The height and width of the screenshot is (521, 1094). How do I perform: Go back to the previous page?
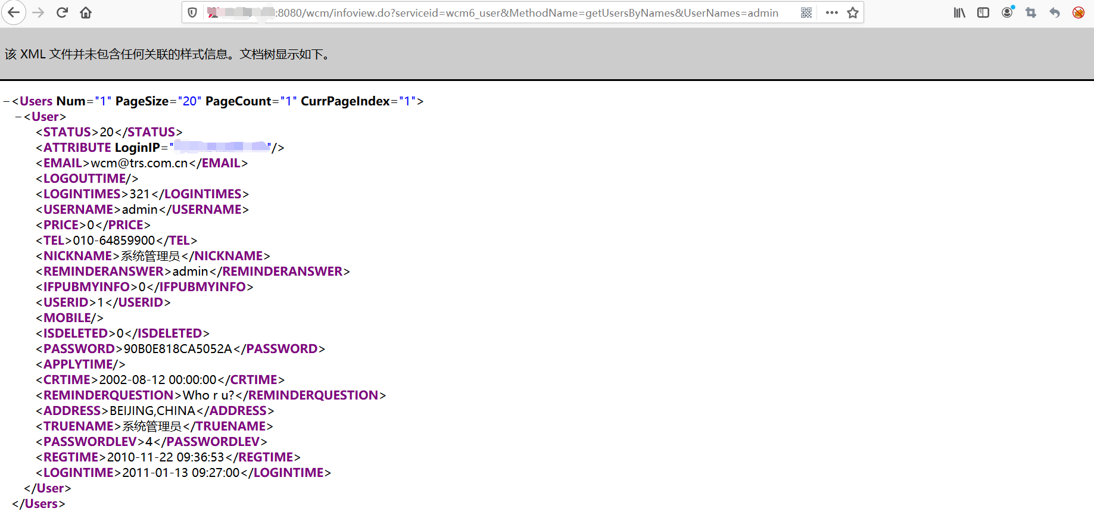pyautogui.click(x=14, y=13)
